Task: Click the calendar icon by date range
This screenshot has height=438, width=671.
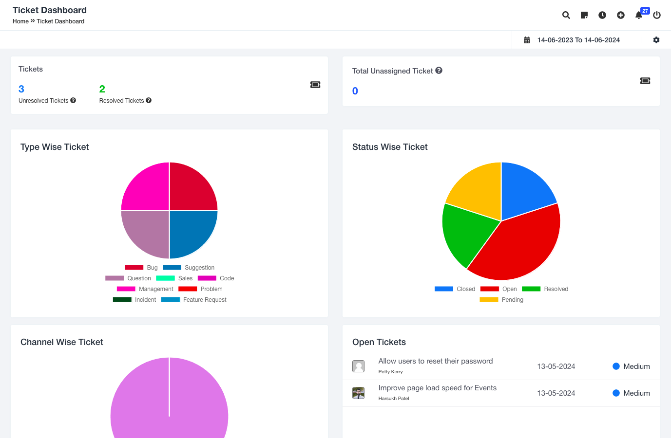Action: click(527, 40)
